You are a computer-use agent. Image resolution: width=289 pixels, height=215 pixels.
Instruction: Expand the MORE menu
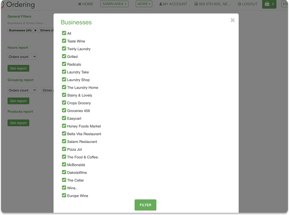click(x=144, y=4)
